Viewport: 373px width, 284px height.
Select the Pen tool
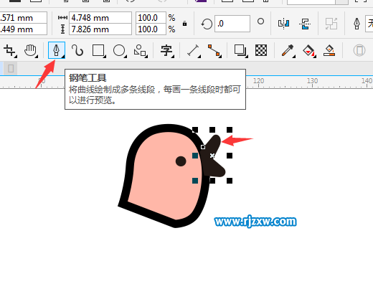(x=57, y=50)
